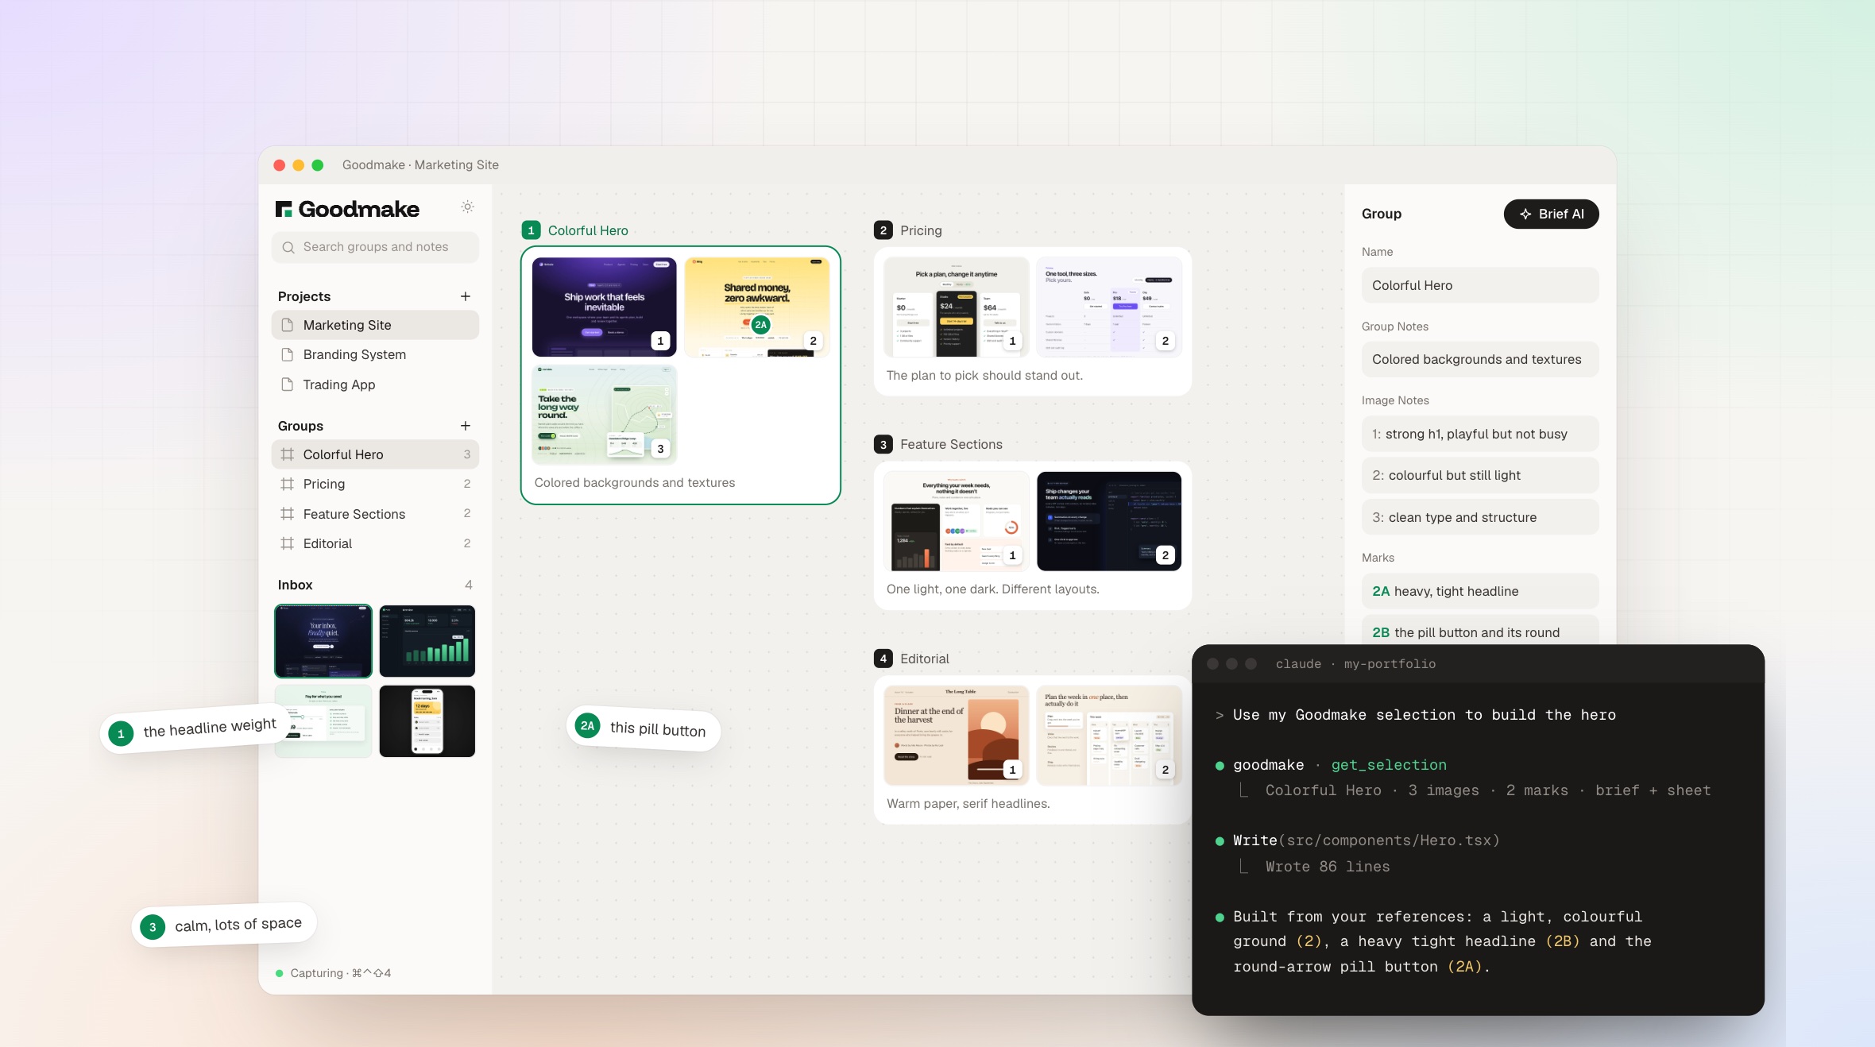The width and height of the screenshot is (1875, 1047).
Task: Open the One tool, three sizes thumbnail
Action: pyautogui.click(x=1109, y=307)
